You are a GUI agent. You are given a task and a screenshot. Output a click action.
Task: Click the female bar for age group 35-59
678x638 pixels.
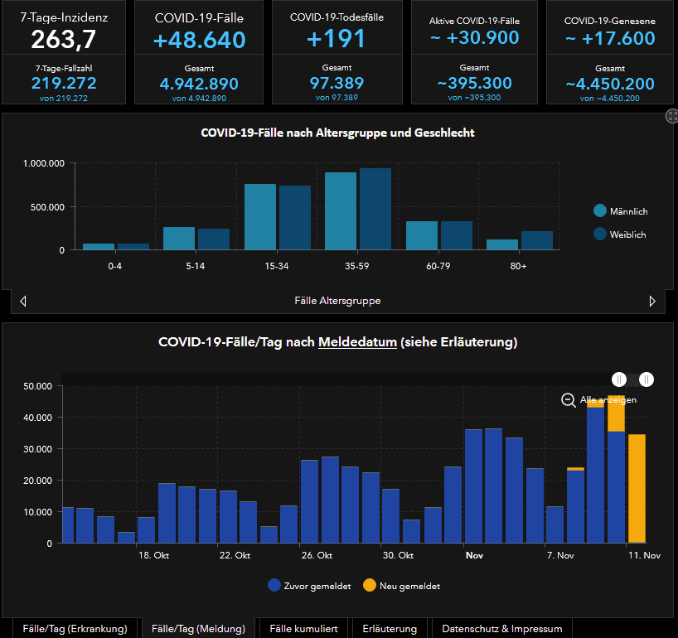(375, 209)
